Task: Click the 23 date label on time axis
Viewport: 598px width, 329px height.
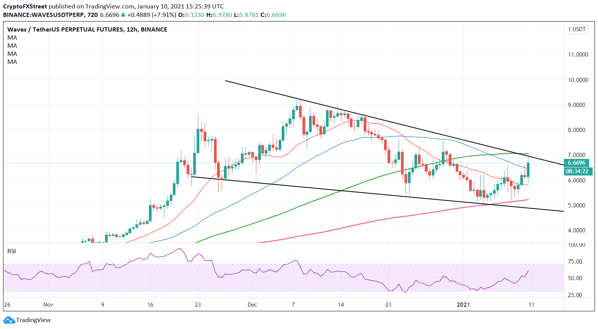Action: tap(198, 305)
